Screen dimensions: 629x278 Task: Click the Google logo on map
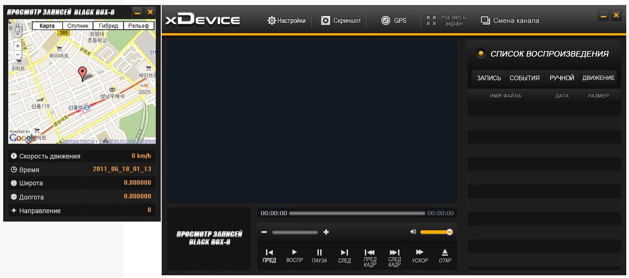[x=22, y=138]
